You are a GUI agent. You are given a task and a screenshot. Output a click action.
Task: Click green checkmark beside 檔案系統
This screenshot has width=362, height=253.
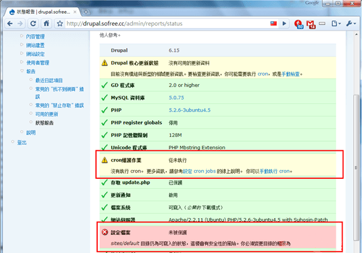pos(105,208)
